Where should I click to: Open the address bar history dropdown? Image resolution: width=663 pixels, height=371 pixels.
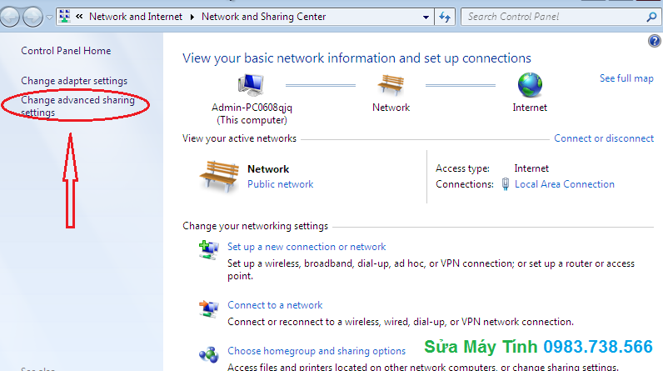tap(426, 18)
